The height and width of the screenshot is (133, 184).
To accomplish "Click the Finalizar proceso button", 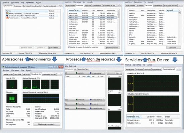I will pyautogui.click(x=112, y=48).
